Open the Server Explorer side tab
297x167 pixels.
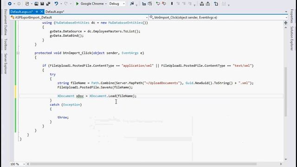(x=6, y=64)
